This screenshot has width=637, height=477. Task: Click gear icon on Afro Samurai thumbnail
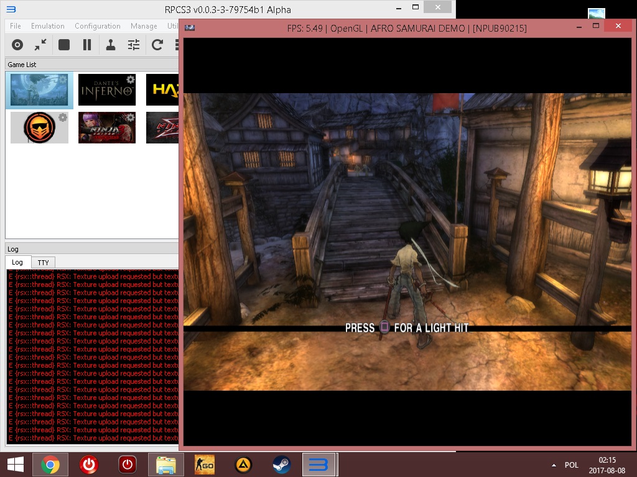pyautogui.click(x=63, y=79)
